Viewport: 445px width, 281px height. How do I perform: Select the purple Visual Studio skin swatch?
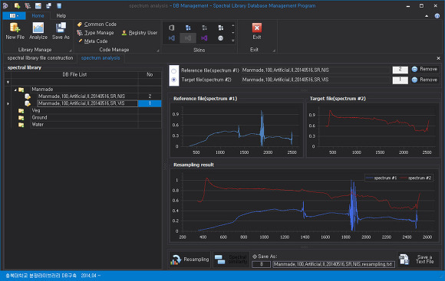click(204, 38)
